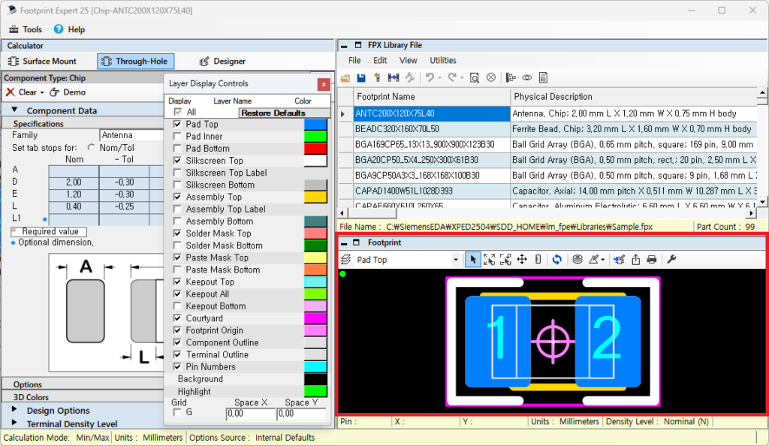This screenshot has height=446, width=769.
Task: Click the wrench settings icon in Footprint toolbar
Action: (x=671, y=259)
